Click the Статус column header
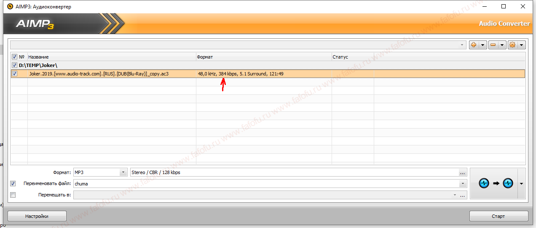This screenshot has height=228, width=536. pos(353,57)
